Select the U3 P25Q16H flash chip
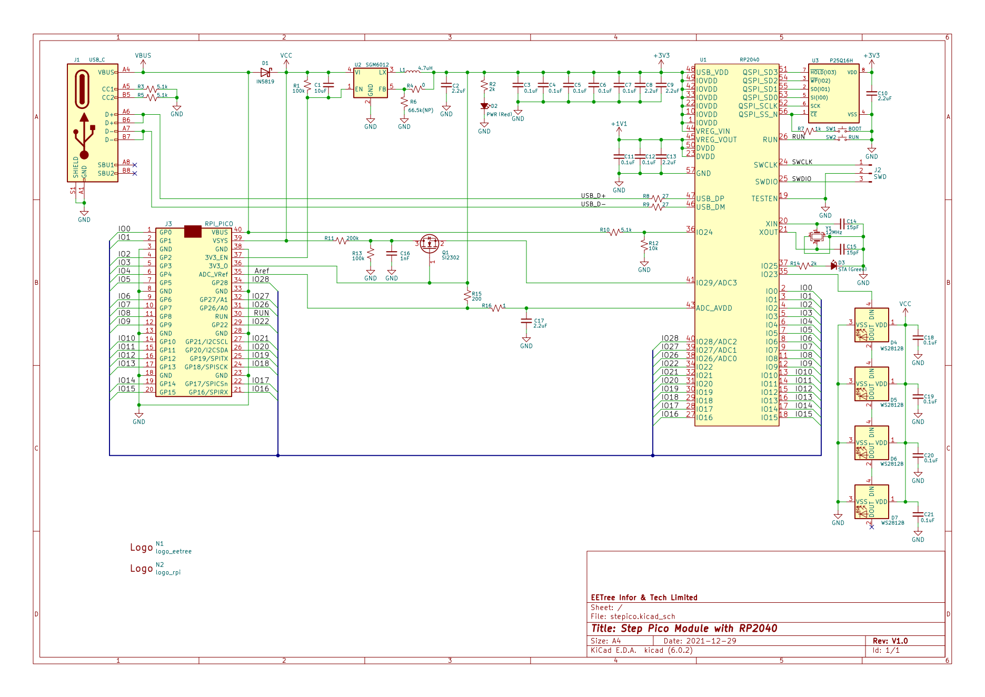This screenshot has width=985, height=697. [x=834, y=93]
